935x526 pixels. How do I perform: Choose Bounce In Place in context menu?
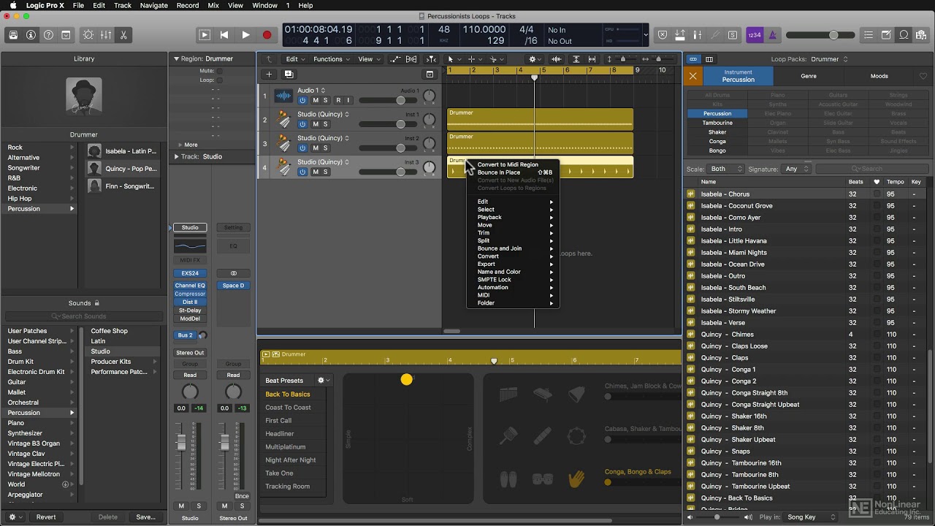click(513, 172)
